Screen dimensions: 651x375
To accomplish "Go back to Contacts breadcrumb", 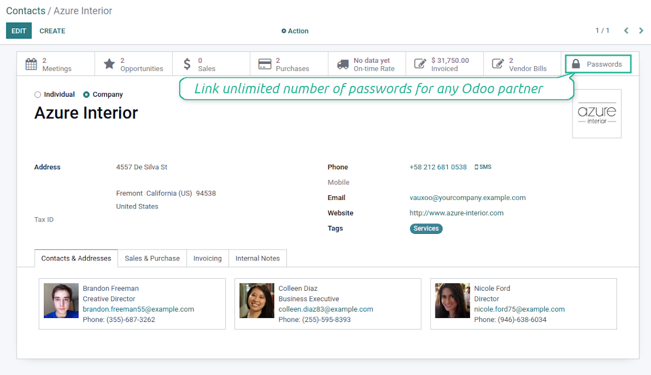I will [26, 11].
